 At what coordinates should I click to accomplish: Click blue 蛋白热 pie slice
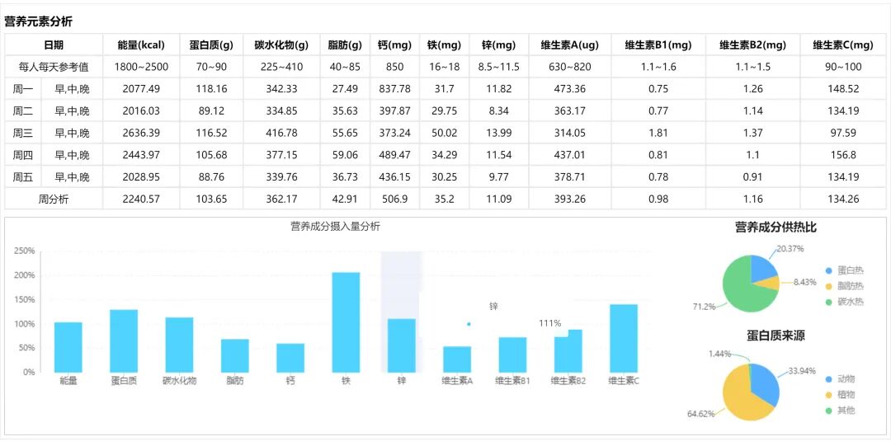[763, 270]
